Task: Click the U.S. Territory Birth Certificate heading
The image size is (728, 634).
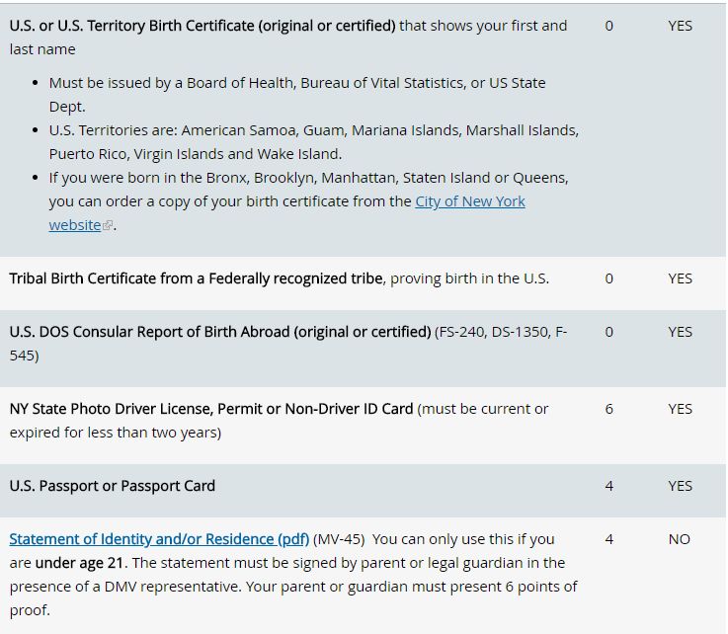Action: (202, 26)
